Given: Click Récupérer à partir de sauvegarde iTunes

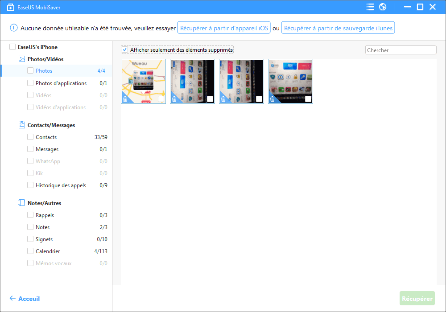Looking at the screenshot, I should (338, 28).
